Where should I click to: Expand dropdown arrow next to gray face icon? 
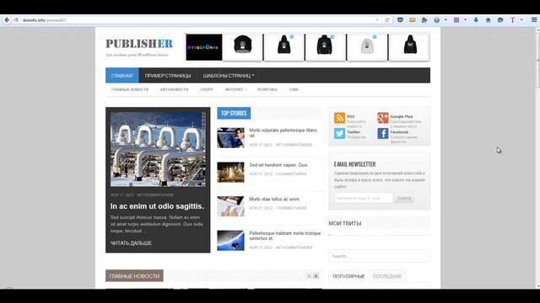(x=445, y=20)
